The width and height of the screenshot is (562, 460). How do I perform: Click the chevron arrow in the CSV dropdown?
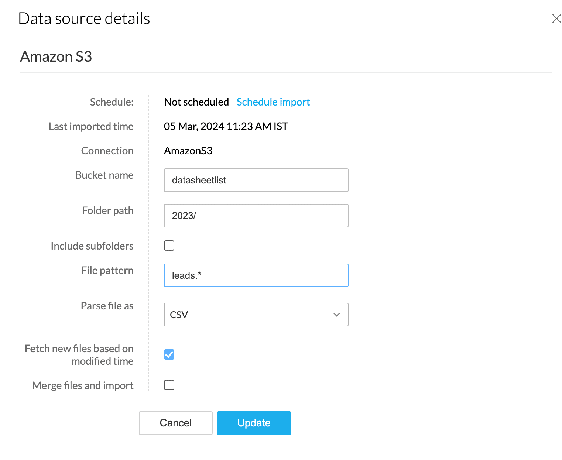click(336, 315)
